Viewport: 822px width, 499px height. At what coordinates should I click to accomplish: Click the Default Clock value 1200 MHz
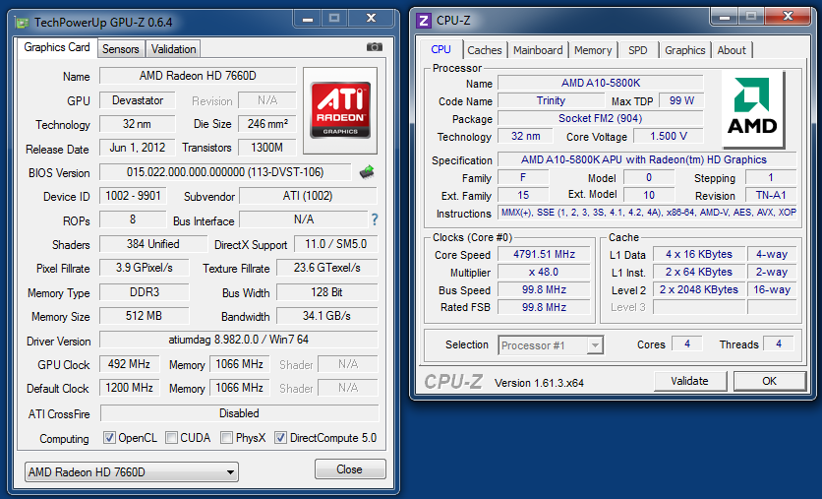(129, 388)
